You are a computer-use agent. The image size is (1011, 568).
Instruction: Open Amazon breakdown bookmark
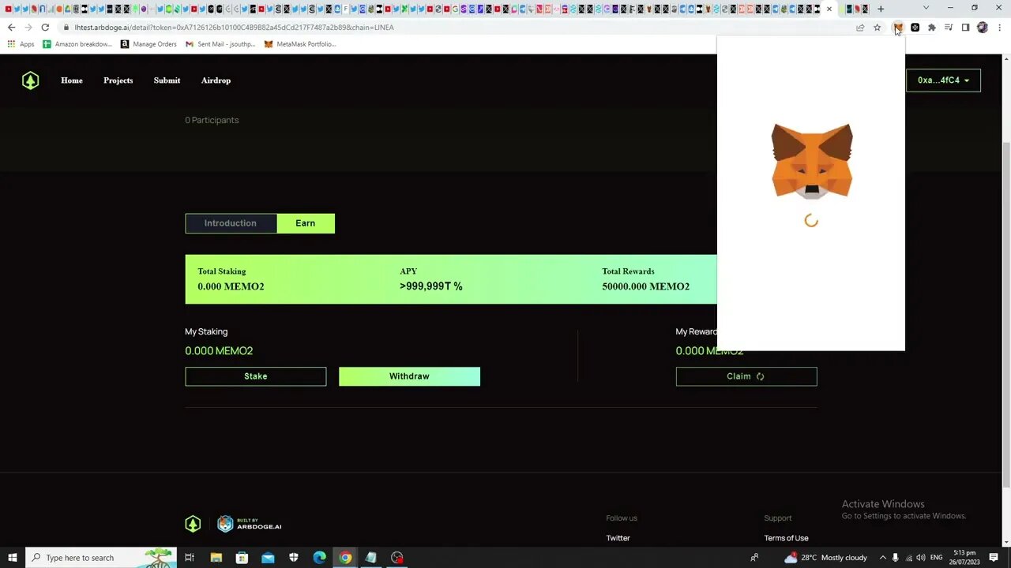pyautogui.click(x=77, y=44)
